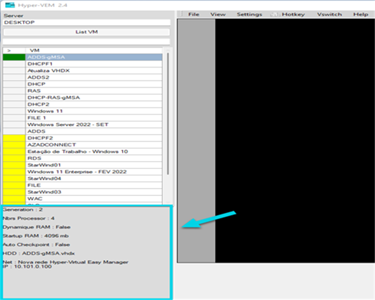Select the ADDS2 virtual machine

tap(94, 77)
